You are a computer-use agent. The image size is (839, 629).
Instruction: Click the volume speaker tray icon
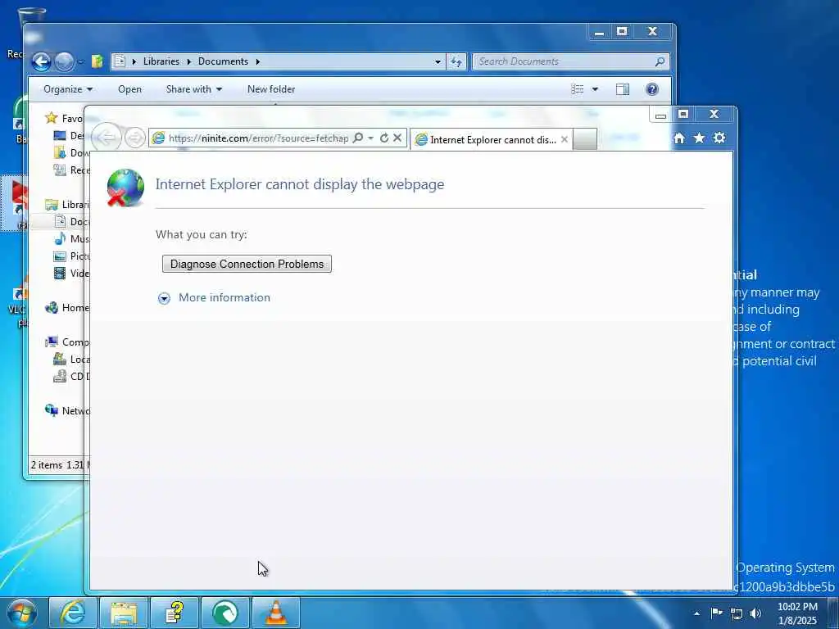point(755,614)
